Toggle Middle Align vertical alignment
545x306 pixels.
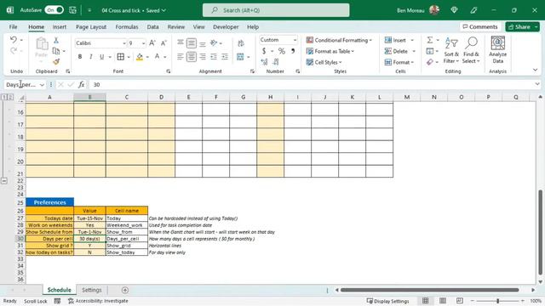tap(191, 43)
